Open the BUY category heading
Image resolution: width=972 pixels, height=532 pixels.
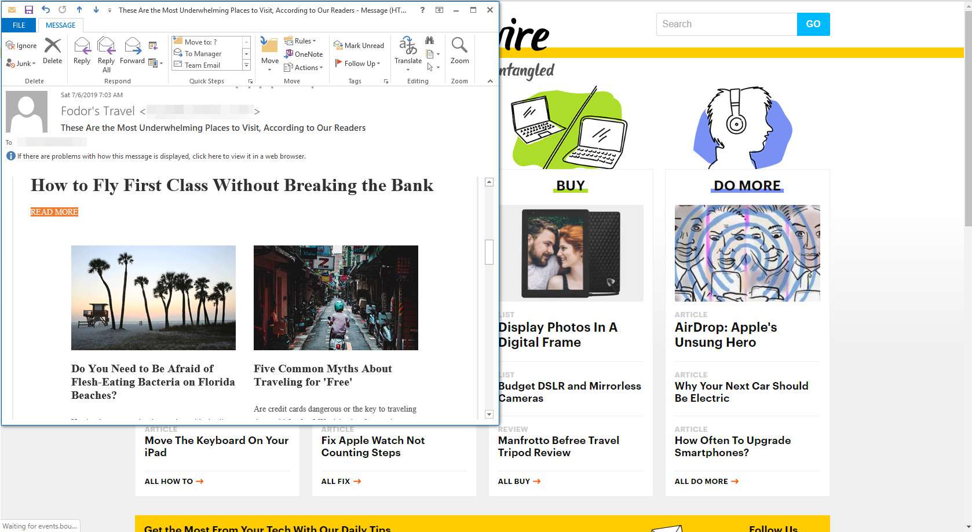tap(571, 185)
